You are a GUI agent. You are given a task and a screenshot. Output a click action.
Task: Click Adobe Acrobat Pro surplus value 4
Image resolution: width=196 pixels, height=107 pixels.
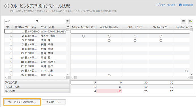(83, 91)
